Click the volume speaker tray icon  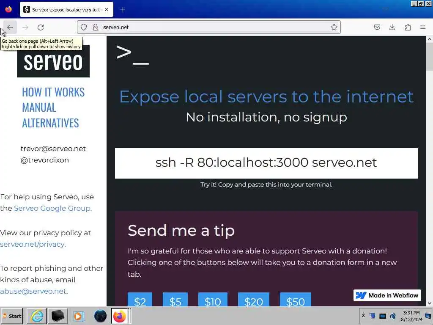point(393,316)
